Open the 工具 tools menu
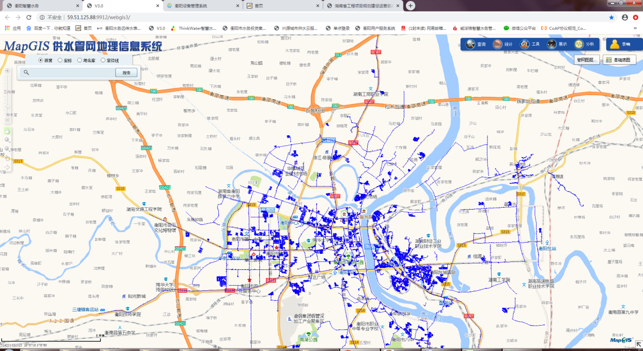The image size is (643, 351). 530,44
